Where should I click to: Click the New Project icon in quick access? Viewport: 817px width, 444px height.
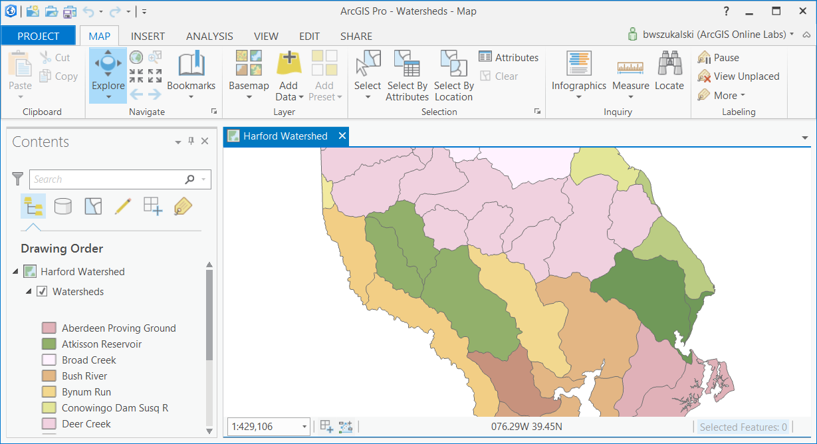[x=32, y=11]
